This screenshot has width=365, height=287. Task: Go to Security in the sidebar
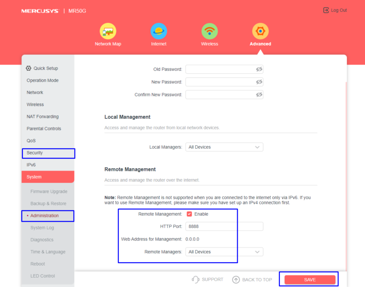(x=35, y=153)
